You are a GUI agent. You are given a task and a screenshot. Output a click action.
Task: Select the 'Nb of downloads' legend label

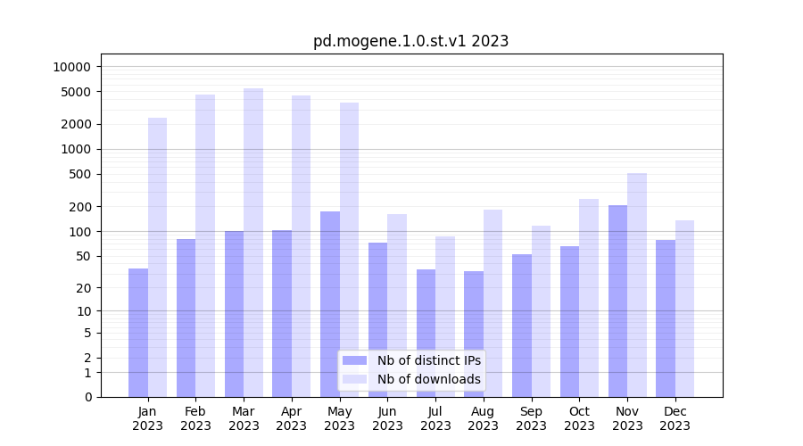pyautogui.click(x=428, y=379)
